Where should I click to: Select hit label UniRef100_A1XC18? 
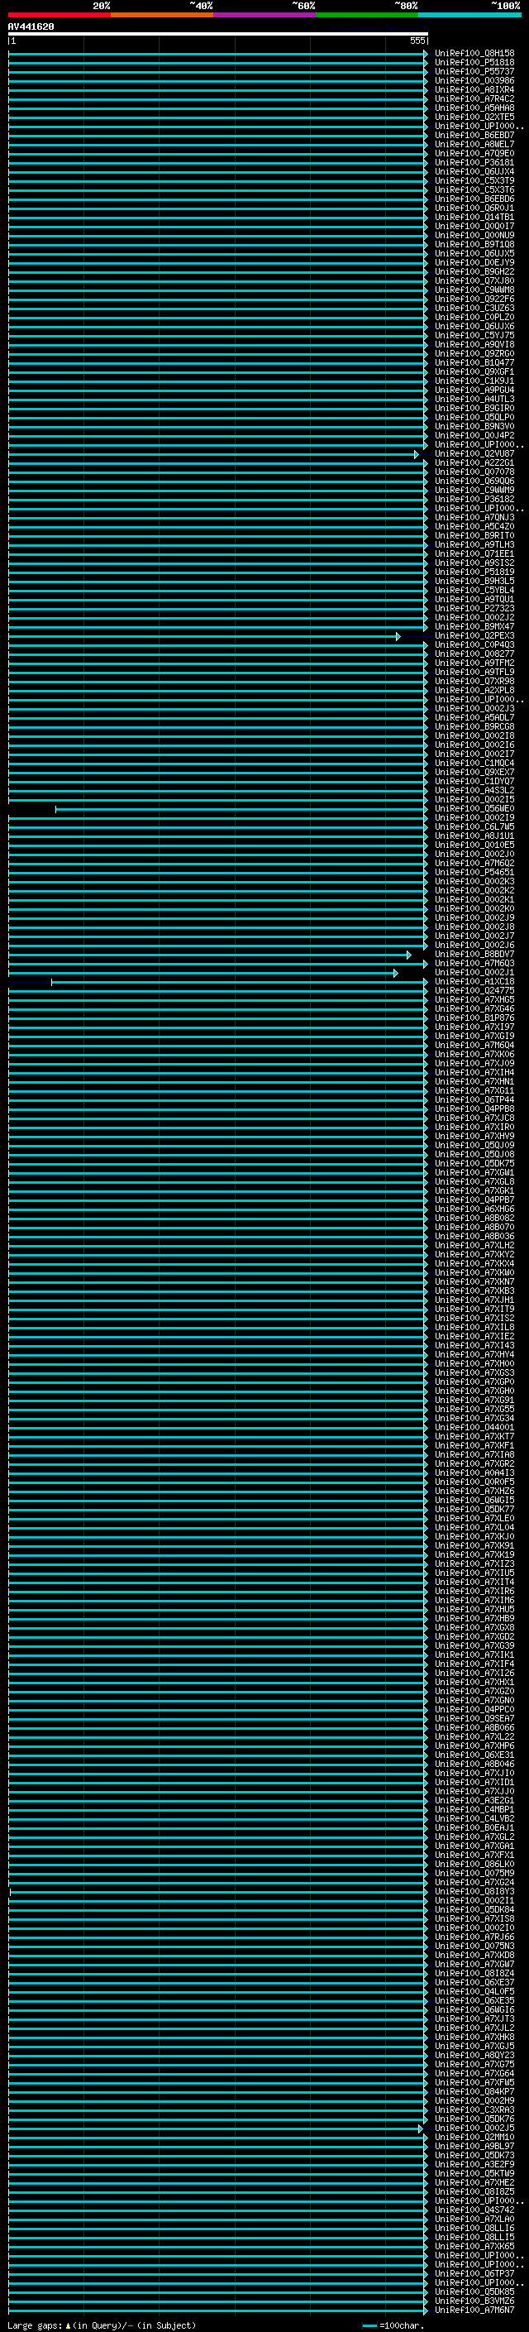pyautogui.click(x=474, y=981)
